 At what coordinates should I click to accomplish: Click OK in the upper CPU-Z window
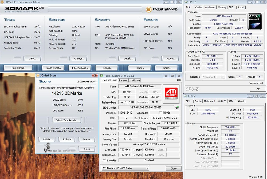pyautogui.click(x=258, y=89)
